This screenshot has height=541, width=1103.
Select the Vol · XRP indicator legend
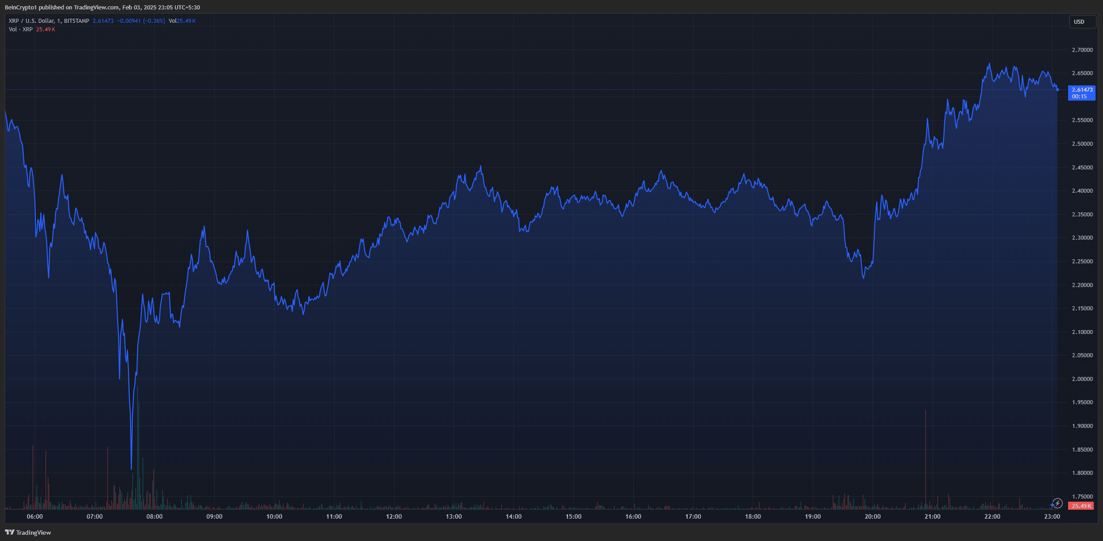pyautogui.click(x=21, y=30)
